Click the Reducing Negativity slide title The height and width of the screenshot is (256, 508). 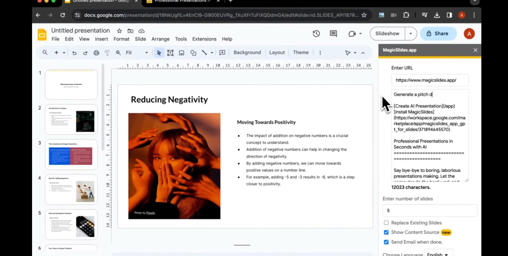pos(169,99)
